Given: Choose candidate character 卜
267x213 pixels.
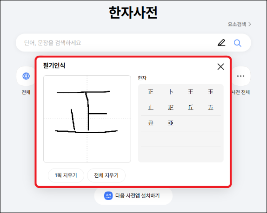Looking at the screenshot, I should point(171,92).
